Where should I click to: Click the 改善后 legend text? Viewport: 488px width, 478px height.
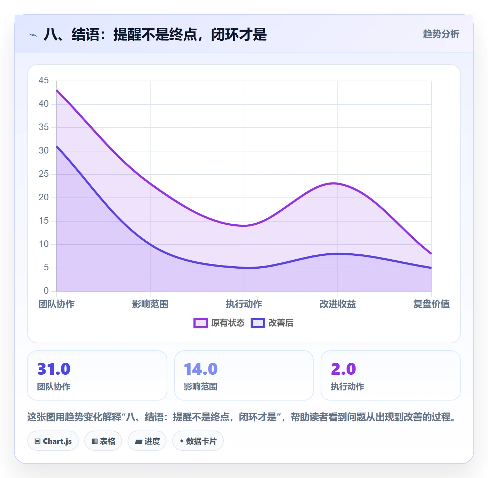(x=281, y=323)
